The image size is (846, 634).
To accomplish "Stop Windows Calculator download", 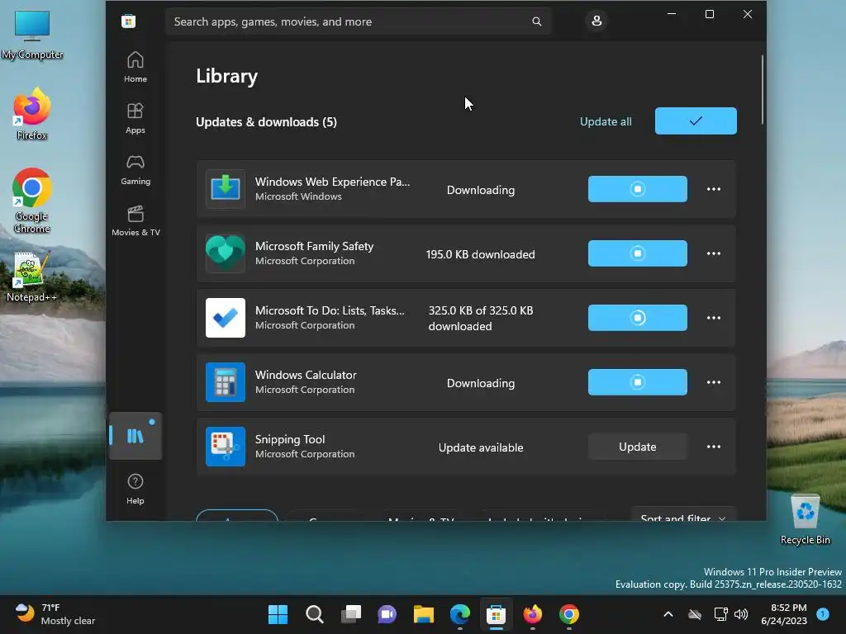I will coord(637,382).
